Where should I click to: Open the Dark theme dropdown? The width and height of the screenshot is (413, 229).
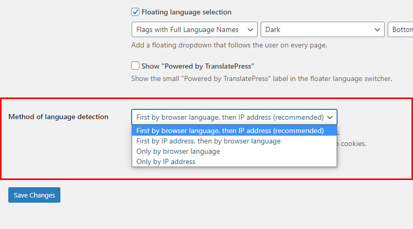pos(322,29)
